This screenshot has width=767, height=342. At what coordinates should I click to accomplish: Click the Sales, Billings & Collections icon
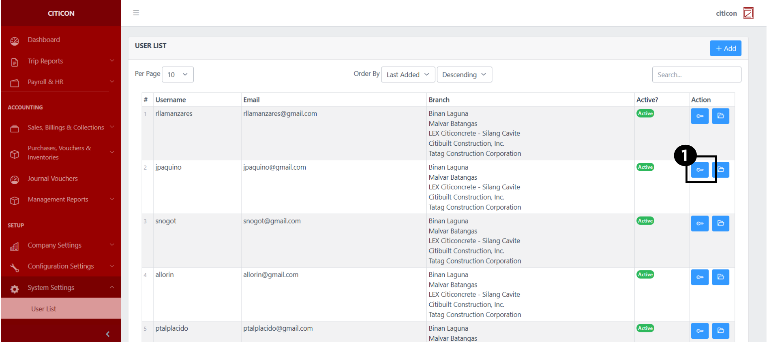[15, 129]
